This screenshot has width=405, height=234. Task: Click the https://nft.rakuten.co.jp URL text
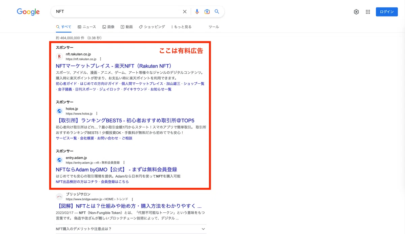pos(81,59)
